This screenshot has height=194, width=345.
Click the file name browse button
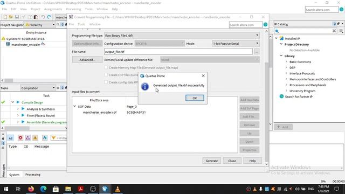pyautogui.click(x=257, y=52)
